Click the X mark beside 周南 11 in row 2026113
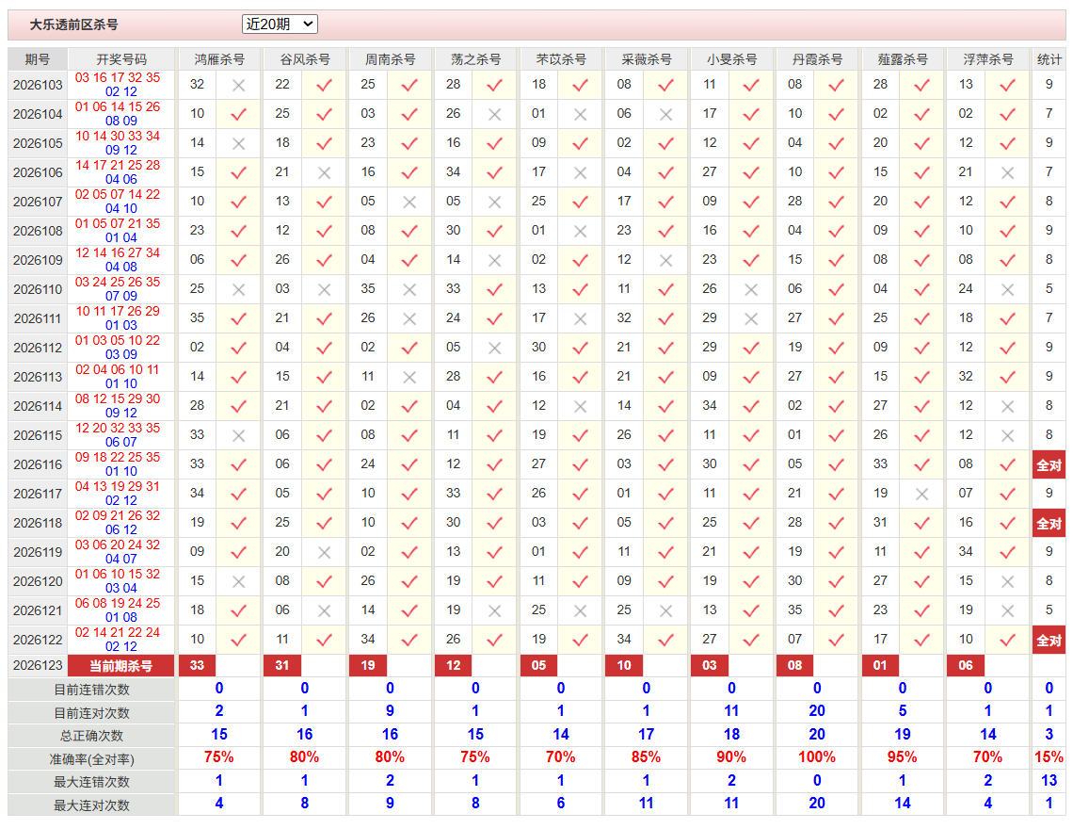1073x829 pixels. tap(409, 378)
